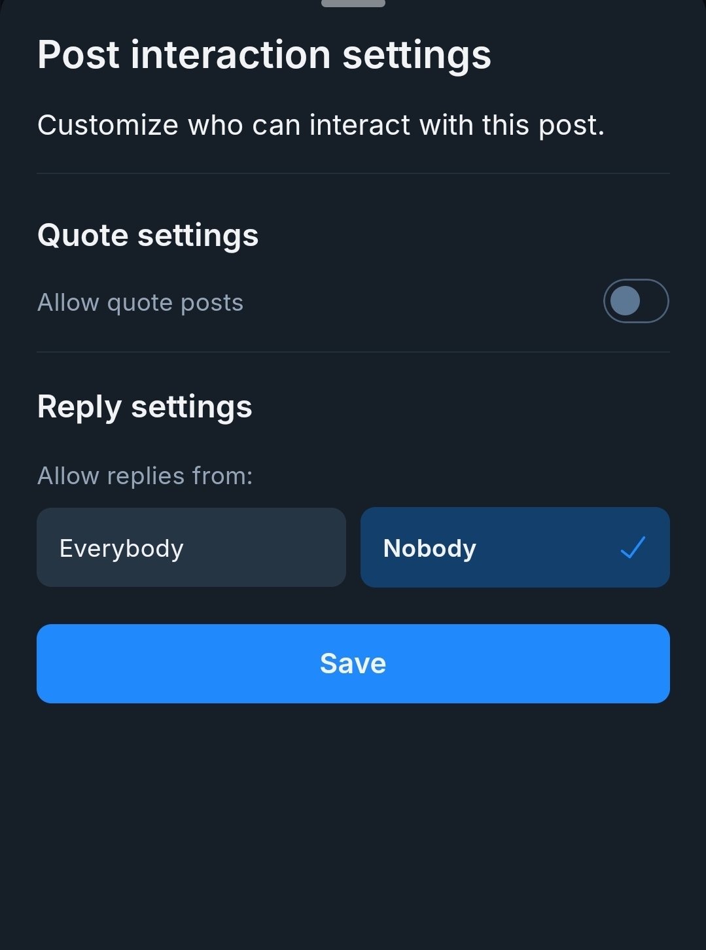Click the Customize who can interact description
The height and width of the screenshot is (950, 706).
point(321,125)
